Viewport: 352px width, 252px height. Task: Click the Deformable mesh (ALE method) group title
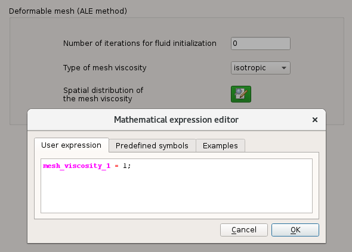(x=68, y=11)
